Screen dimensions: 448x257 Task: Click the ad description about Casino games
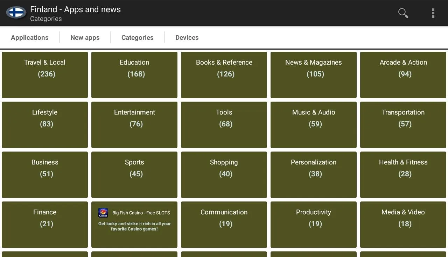click(x=134, y=226)
